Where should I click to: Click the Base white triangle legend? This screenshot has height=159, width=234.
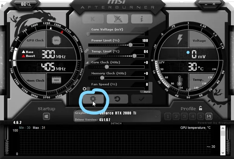23,52
